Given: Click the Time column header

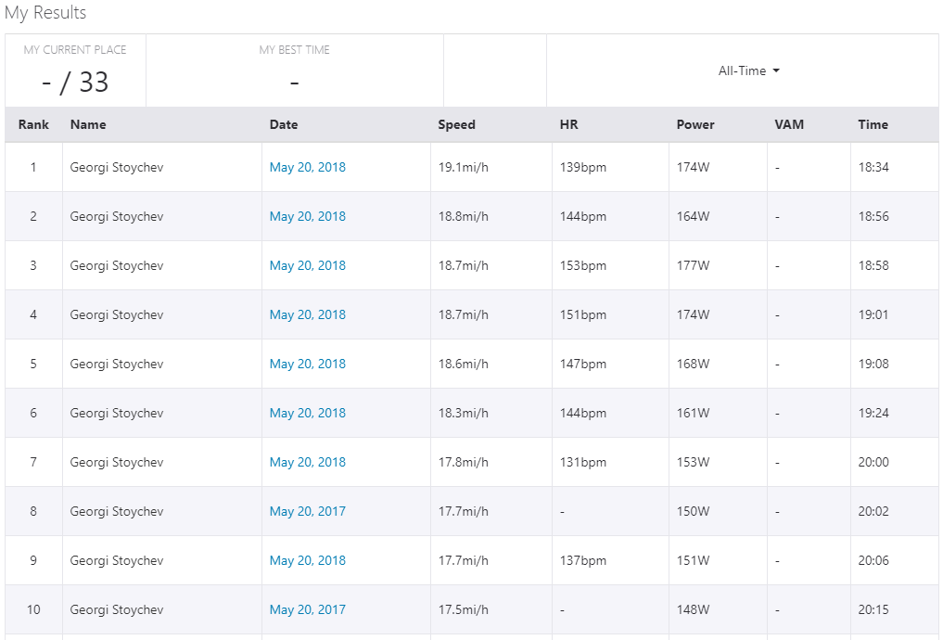Looking at the screenshot, I should coord(873,125).
